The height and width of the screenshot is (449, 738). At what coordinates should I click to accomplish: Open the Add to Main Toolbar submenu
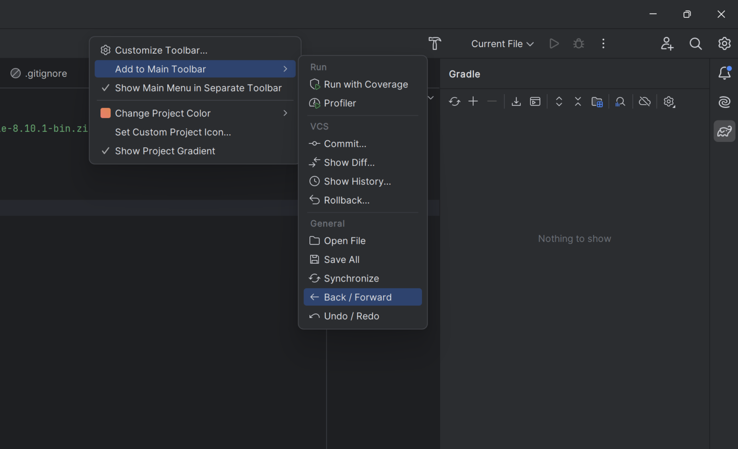[x=160, y=69]
